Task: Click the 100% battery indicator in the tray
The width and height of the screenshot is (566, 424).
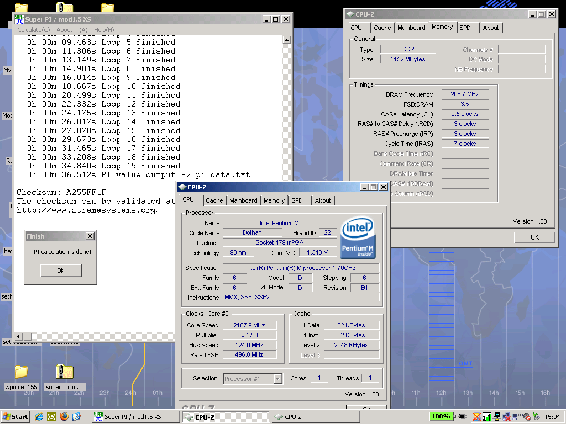Action: pos(441,416)
